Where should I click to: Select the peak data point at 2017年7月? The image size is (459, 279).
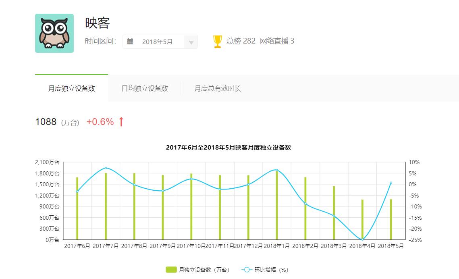[106, 168]
